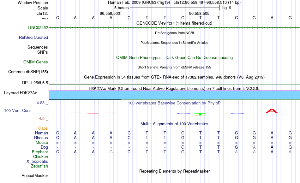Click the light blue H3K27Ac signal bar
The width and height of the screenshot is (300, 183).
[175, 95]
